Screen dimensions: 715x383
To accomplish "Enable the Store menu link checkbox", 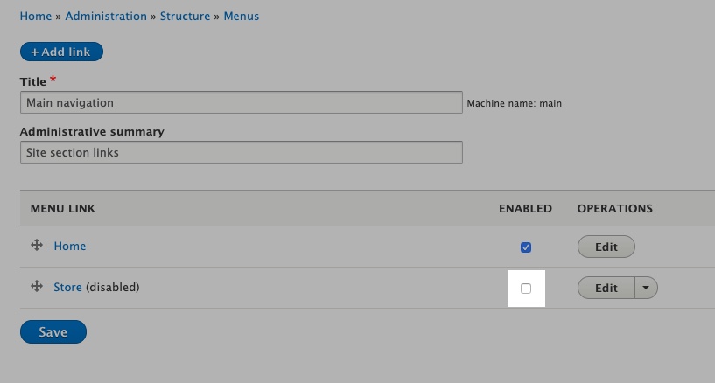I will point(526,289).
